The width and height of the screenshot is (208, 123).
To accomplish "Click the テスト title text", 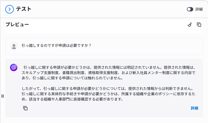I will coord(24,9).
